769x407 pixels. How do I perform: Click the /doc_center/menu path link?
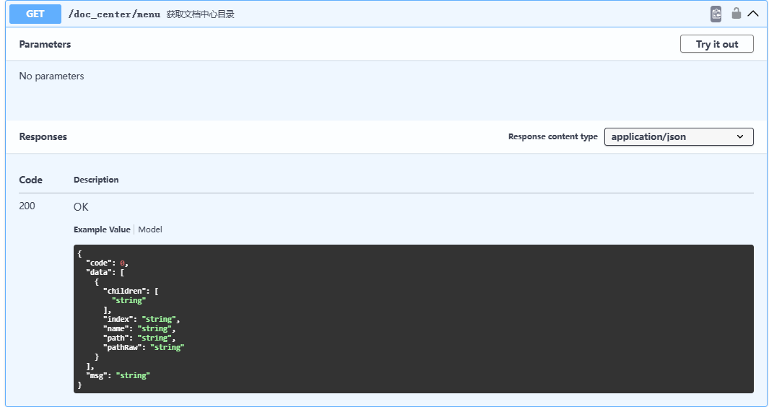point(114,14)
